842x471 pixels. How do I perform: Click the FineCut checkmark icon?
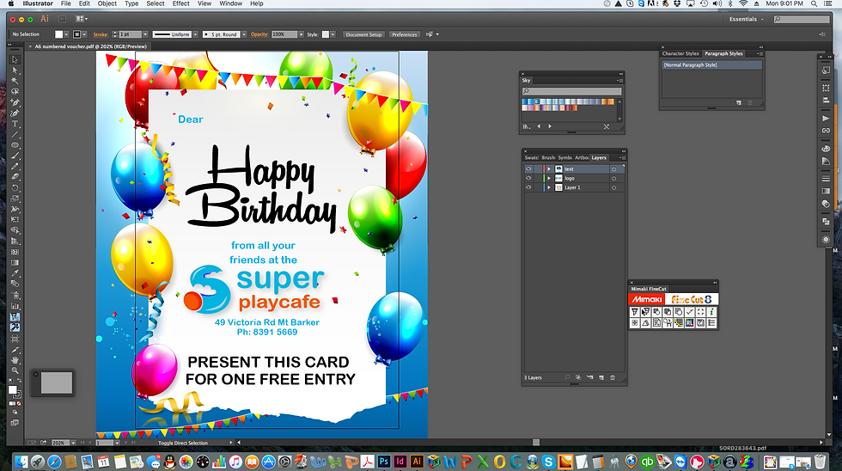pyautogui.click(x=689, y=311)
